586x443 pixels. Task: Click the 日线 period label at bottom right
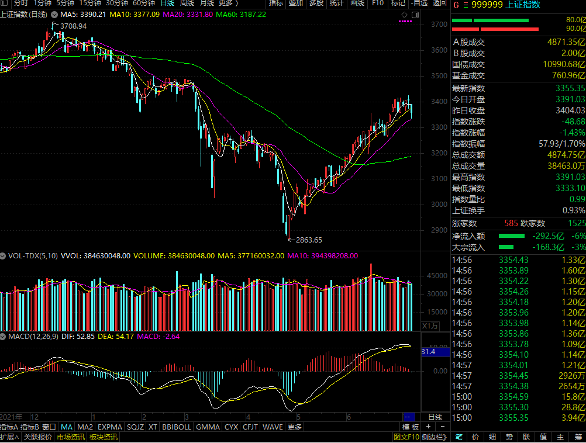click(435, 417)
